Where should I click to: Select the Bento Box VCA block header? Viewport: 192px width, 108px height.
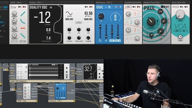pos(181,2)
